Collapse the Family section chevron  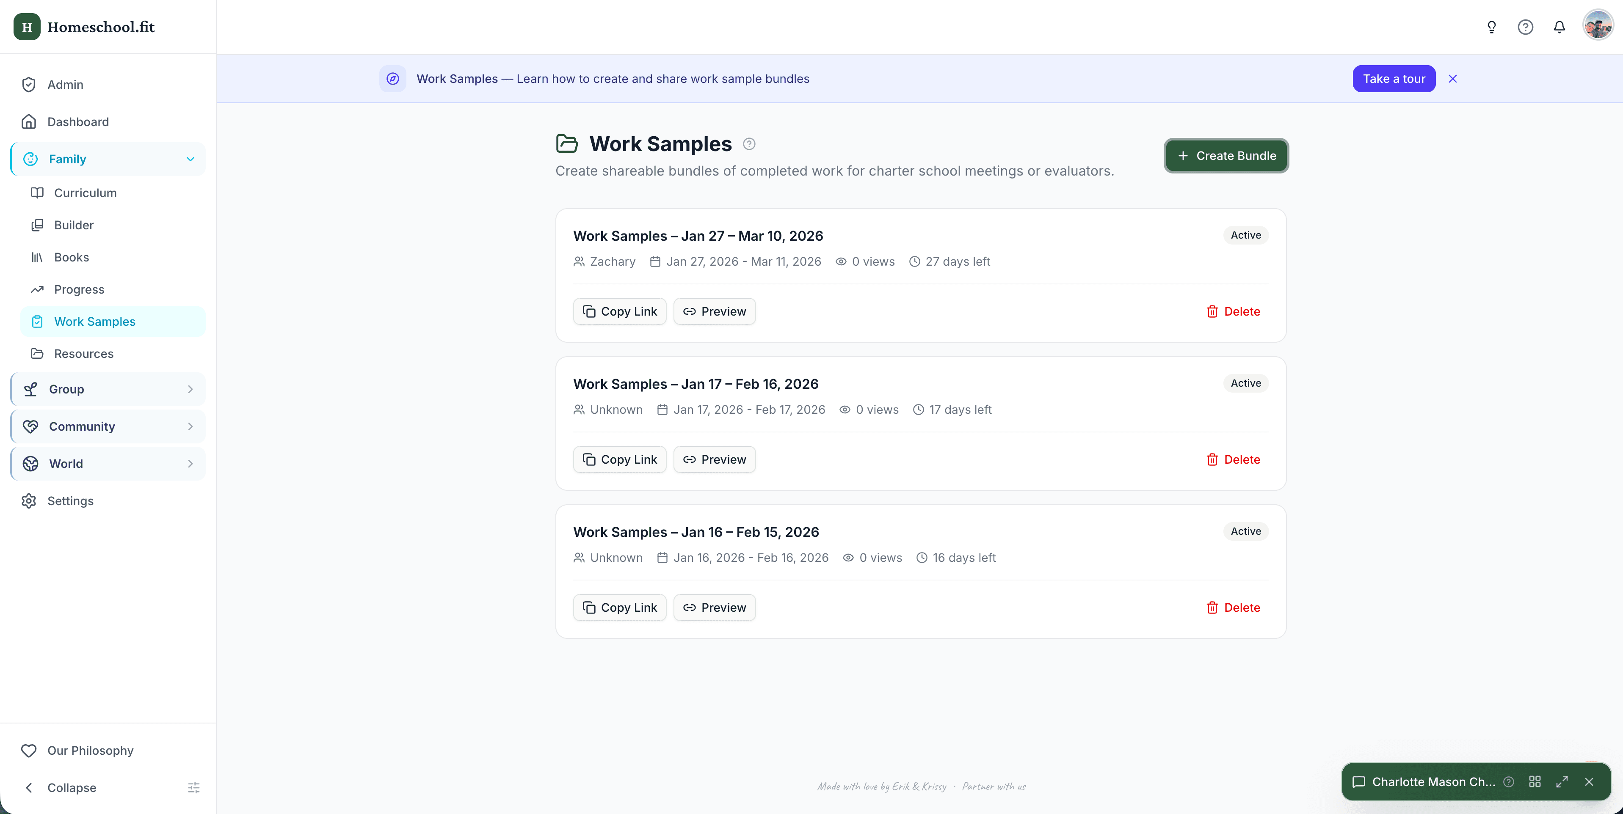click(190, 159)
